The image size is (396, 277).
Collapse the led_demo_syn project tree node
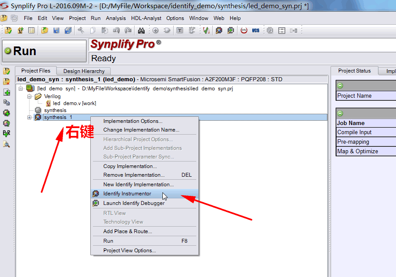[21, 89]
